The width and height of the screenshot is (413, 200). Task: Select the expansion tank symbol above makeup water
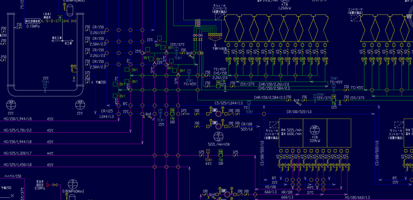70,10
